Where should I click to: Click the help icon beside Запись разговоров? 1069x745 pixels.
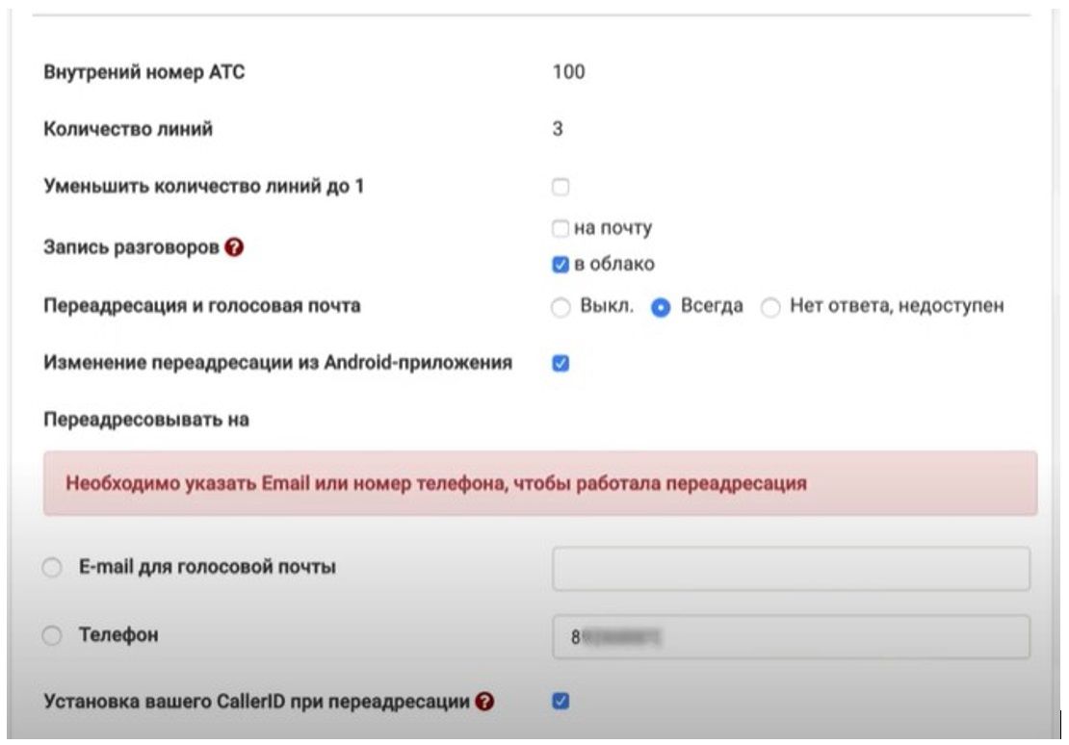tap(233, 247)
